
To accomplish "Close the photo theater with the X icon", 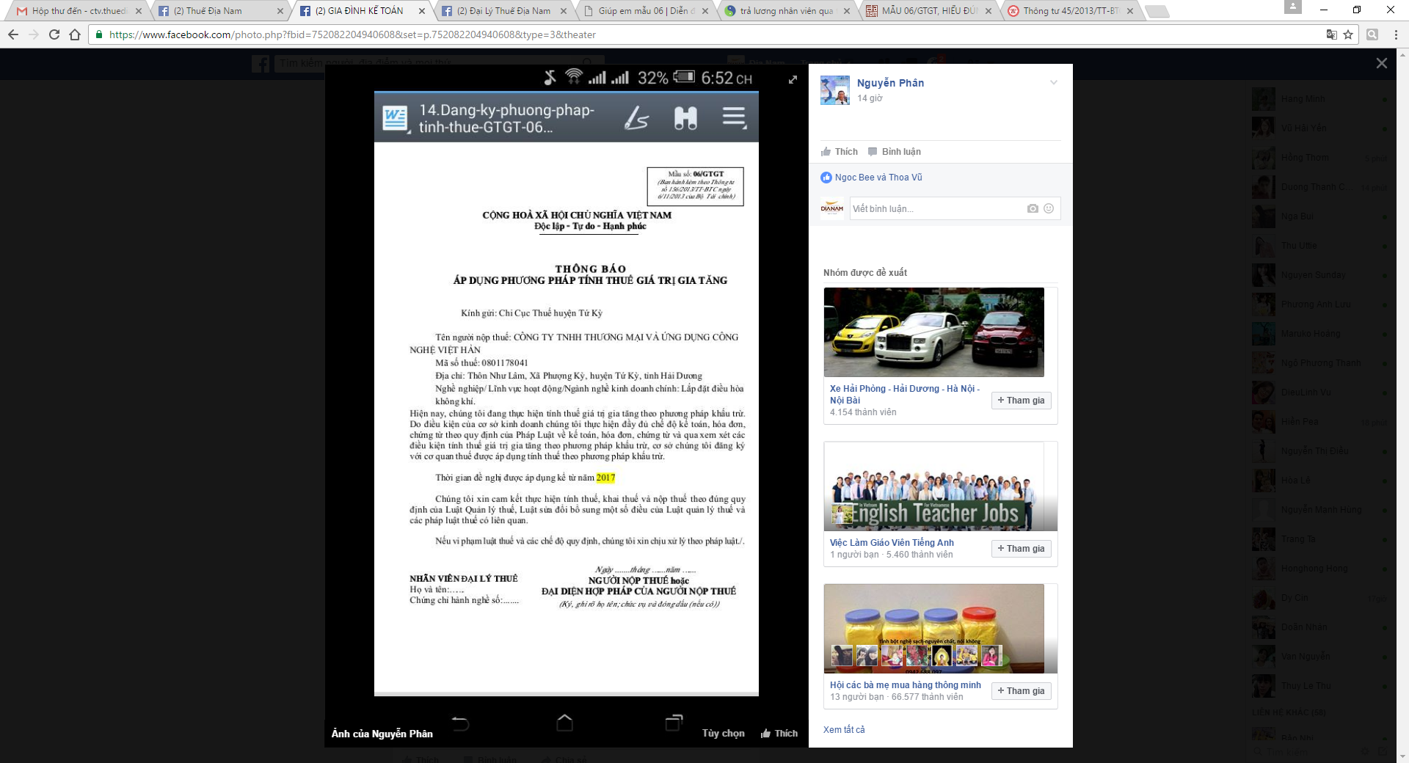I will (1381, 63).
